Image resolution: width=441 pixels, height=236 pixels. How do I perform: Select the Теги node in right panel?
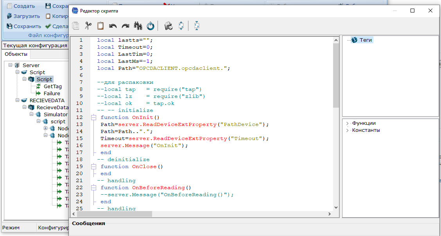366,40
